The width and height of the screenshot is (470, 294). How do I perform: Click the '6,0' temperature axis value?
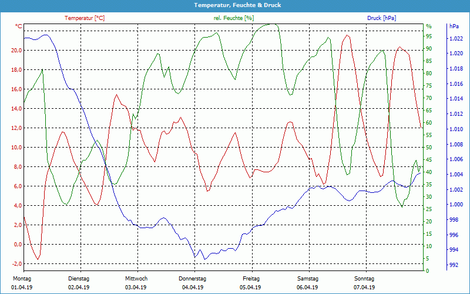tap(18, 186)
